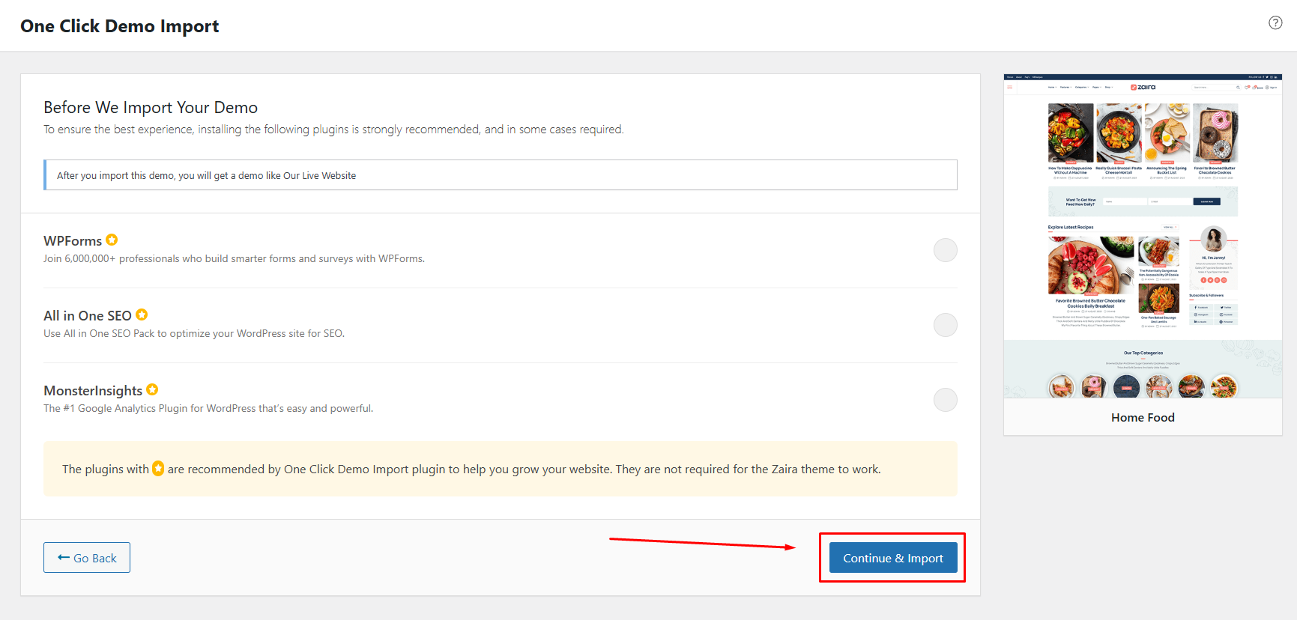Click the star badge beside All in One SEO
The image size is (1297, 620).
click(142, 314)
